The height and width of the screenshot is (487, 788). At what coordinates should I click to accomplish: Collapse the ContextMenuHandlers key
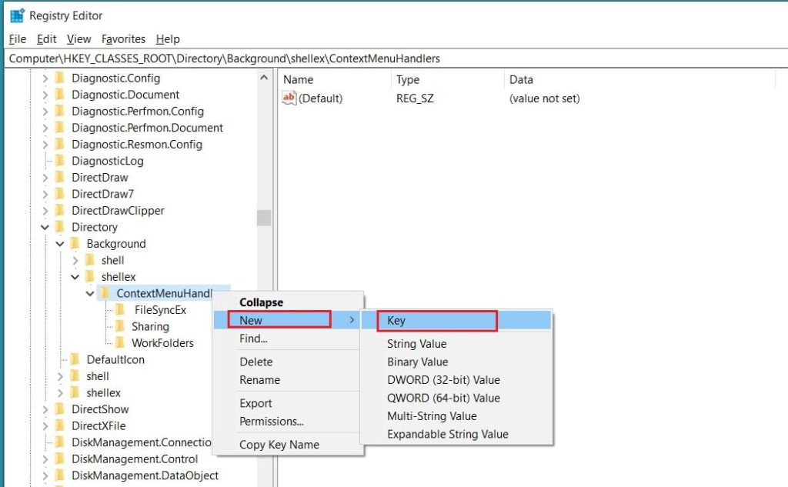(x=90, y=294)
